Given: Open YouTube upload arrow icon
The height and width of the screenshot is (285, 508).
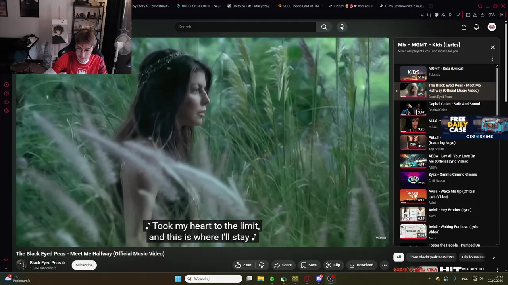Looking at the screenshot, I should [464, 27].
